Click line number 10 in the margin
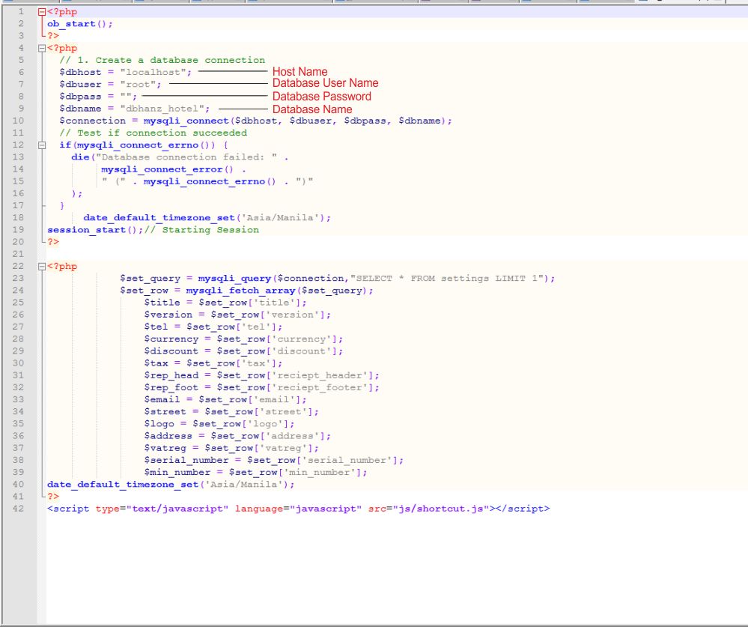The width and height of the screenshot is (748, 627). 19,121
